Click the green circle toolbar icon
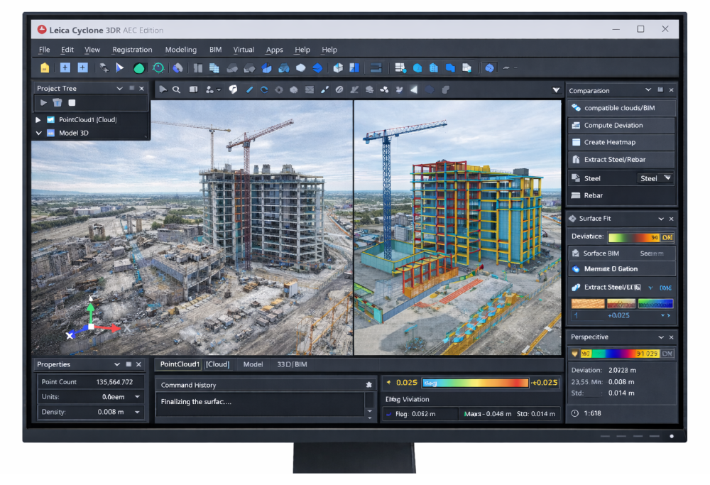The image size is (710, 485). click(x=139, y=68)
